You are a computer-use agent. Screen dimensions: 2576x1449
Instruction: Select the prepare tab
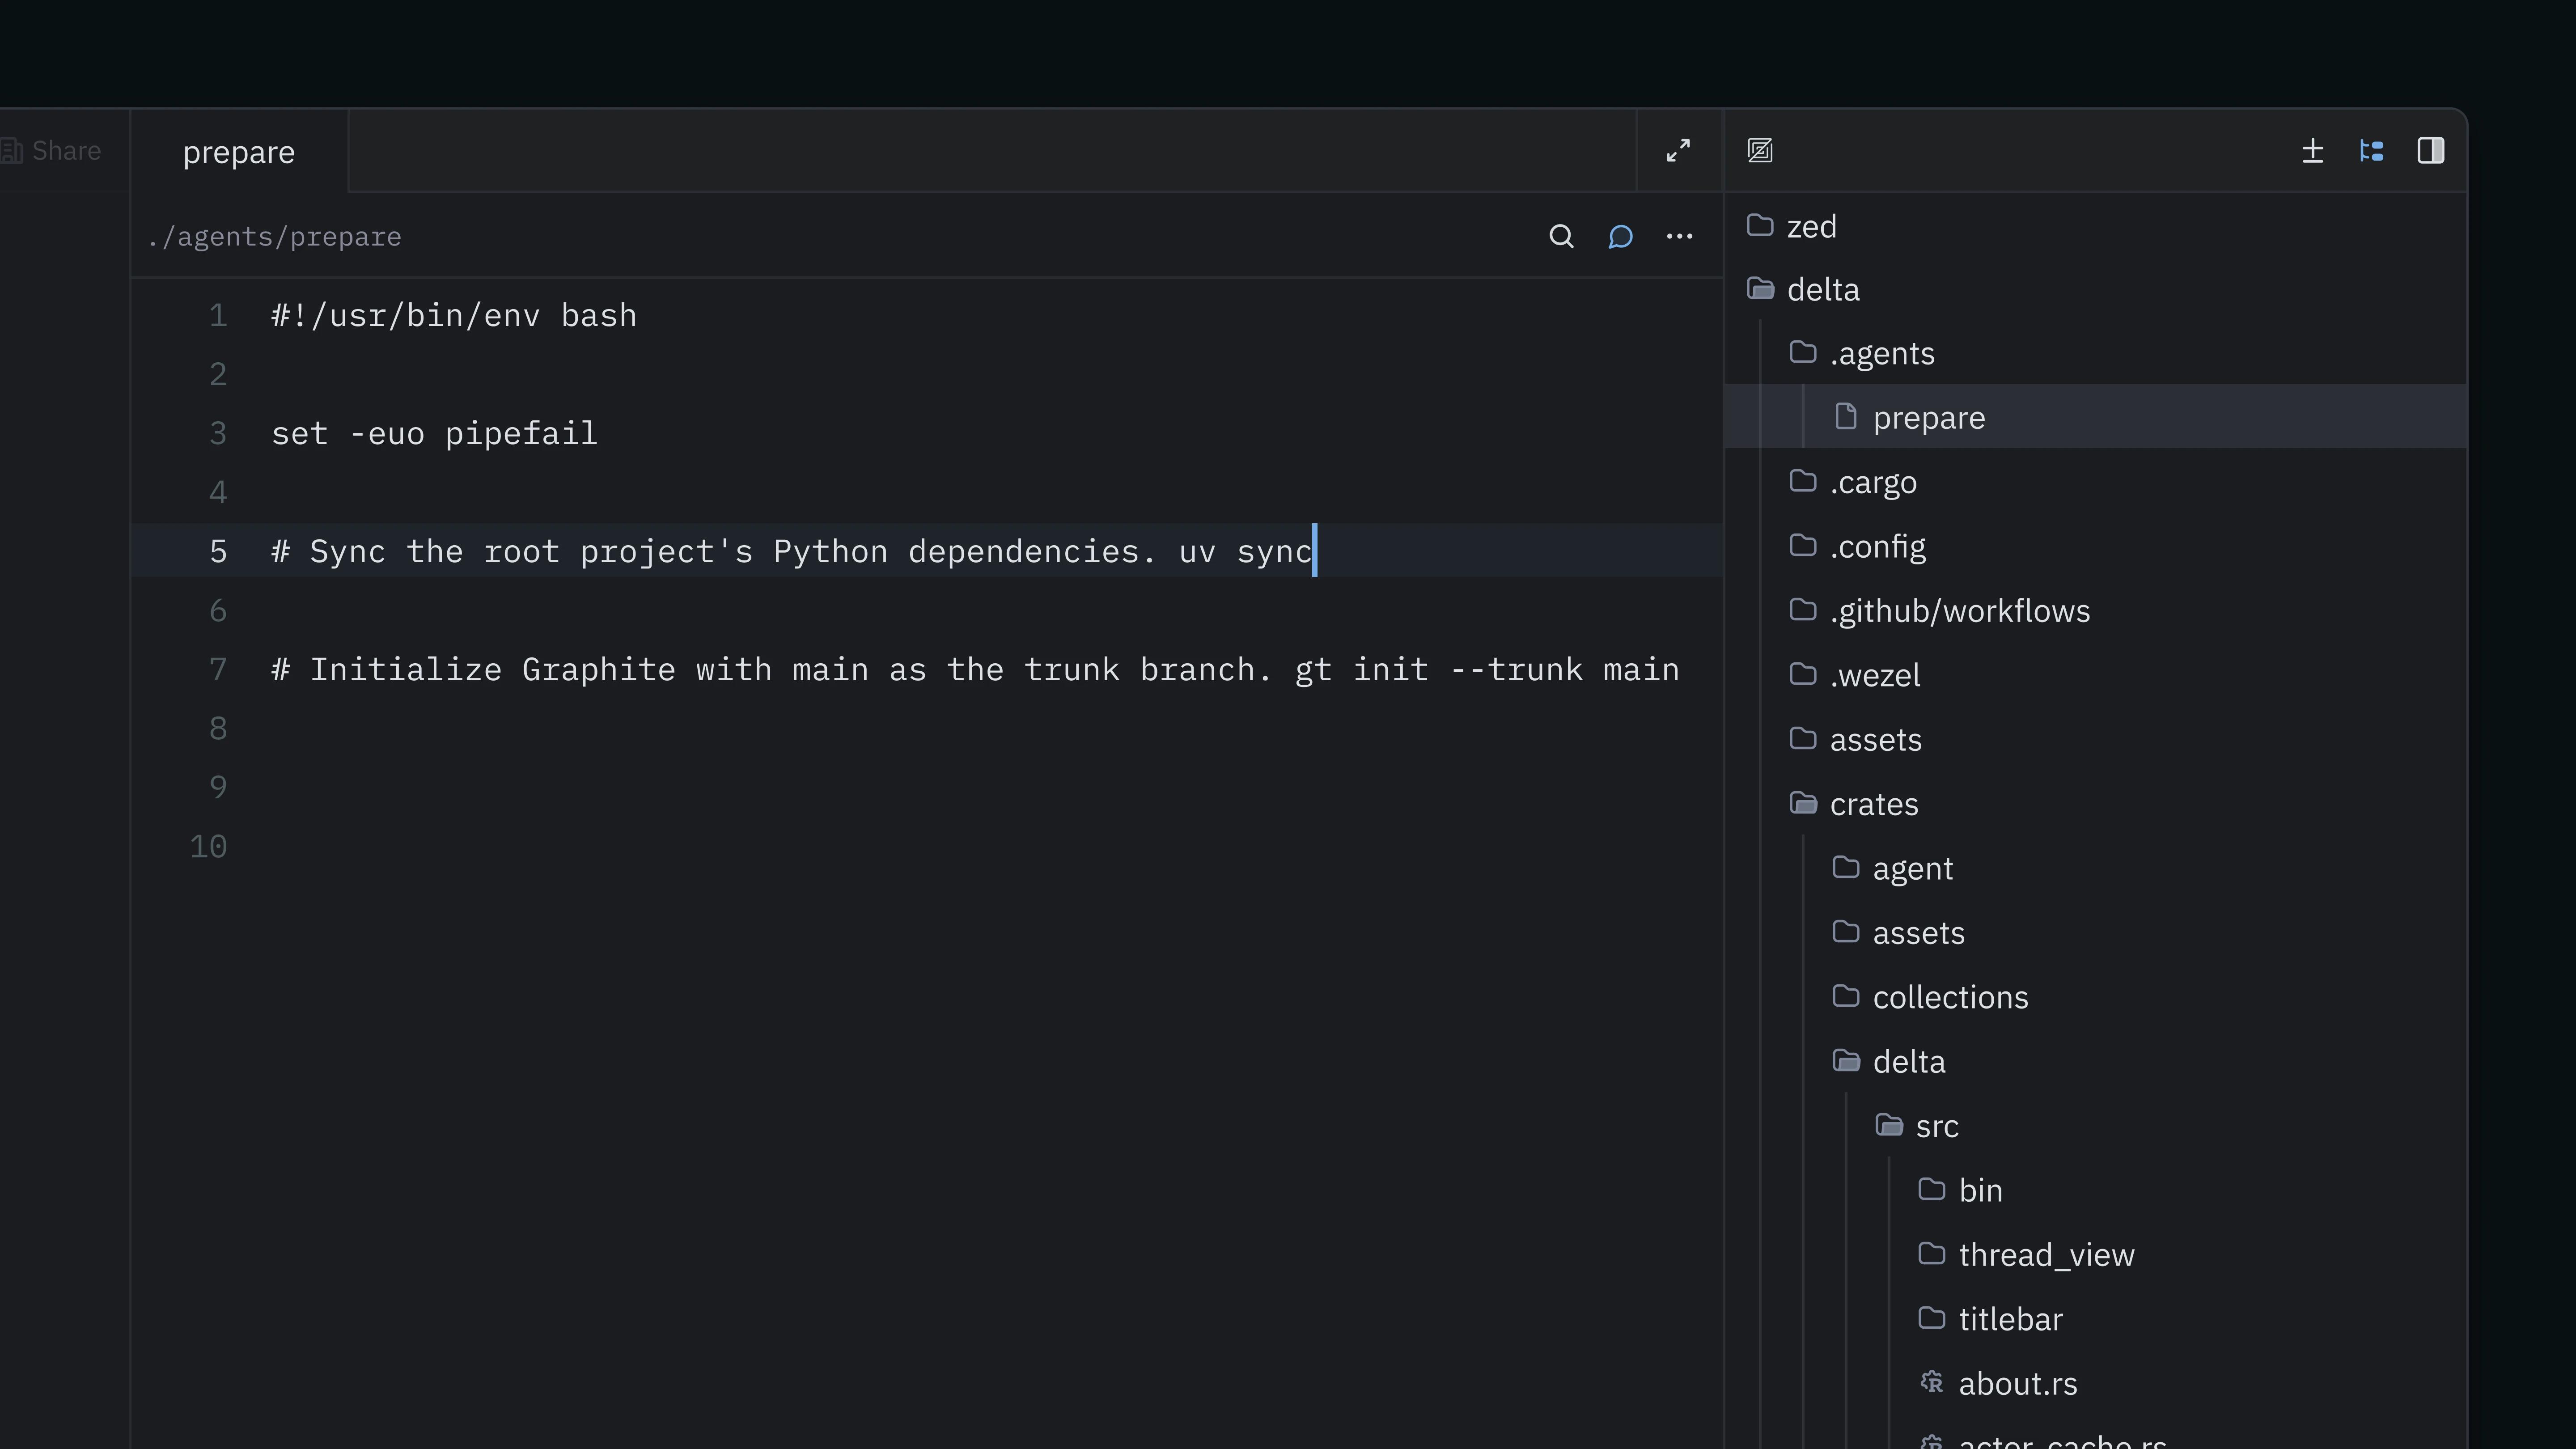(239, 152)
